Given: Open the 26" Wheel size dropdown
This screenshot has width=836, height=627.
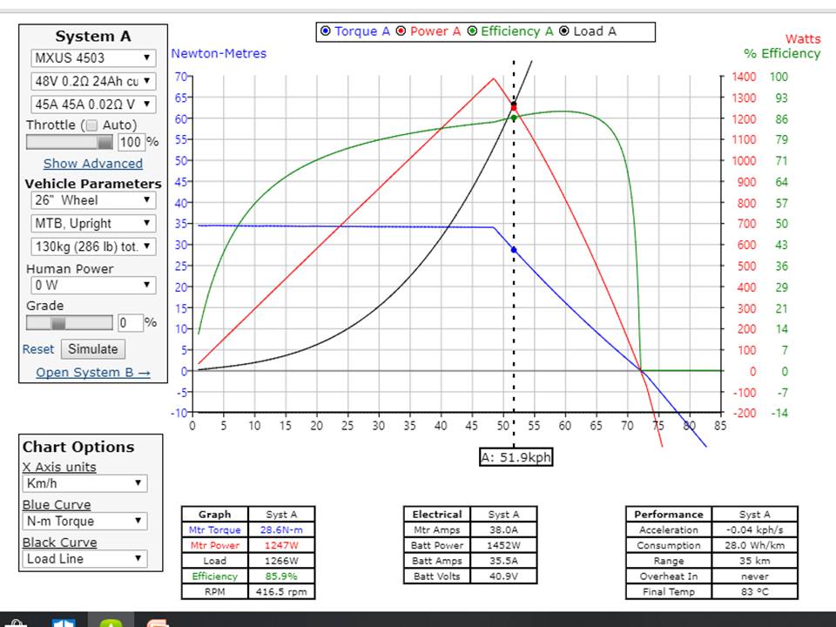Looking at the screenshot, I should click(x=91, y=200).
